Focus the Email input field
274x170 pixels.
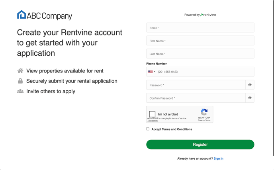coord(200,28)
